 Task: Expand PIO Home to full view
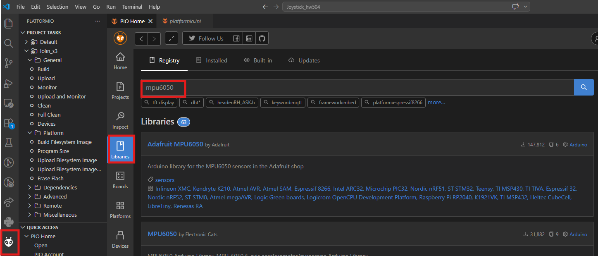coord(172,38)
